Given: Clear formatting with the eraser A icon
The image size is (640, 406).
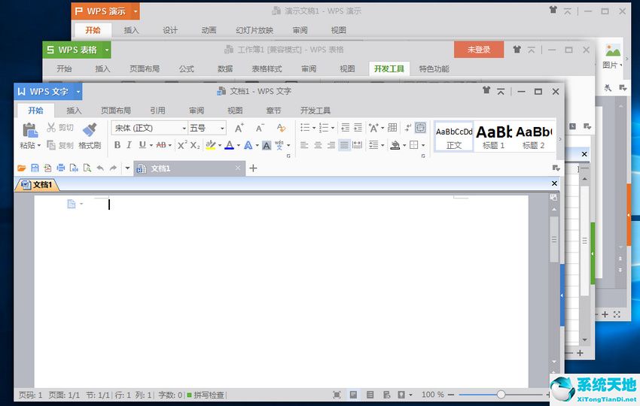Looking at the screenshot, I should [282, 128].
